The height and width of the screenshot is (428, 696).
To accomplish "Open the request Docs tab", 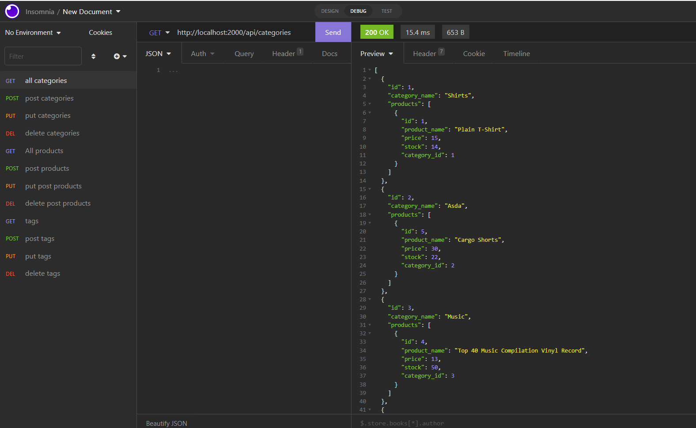I will (329, 53).
